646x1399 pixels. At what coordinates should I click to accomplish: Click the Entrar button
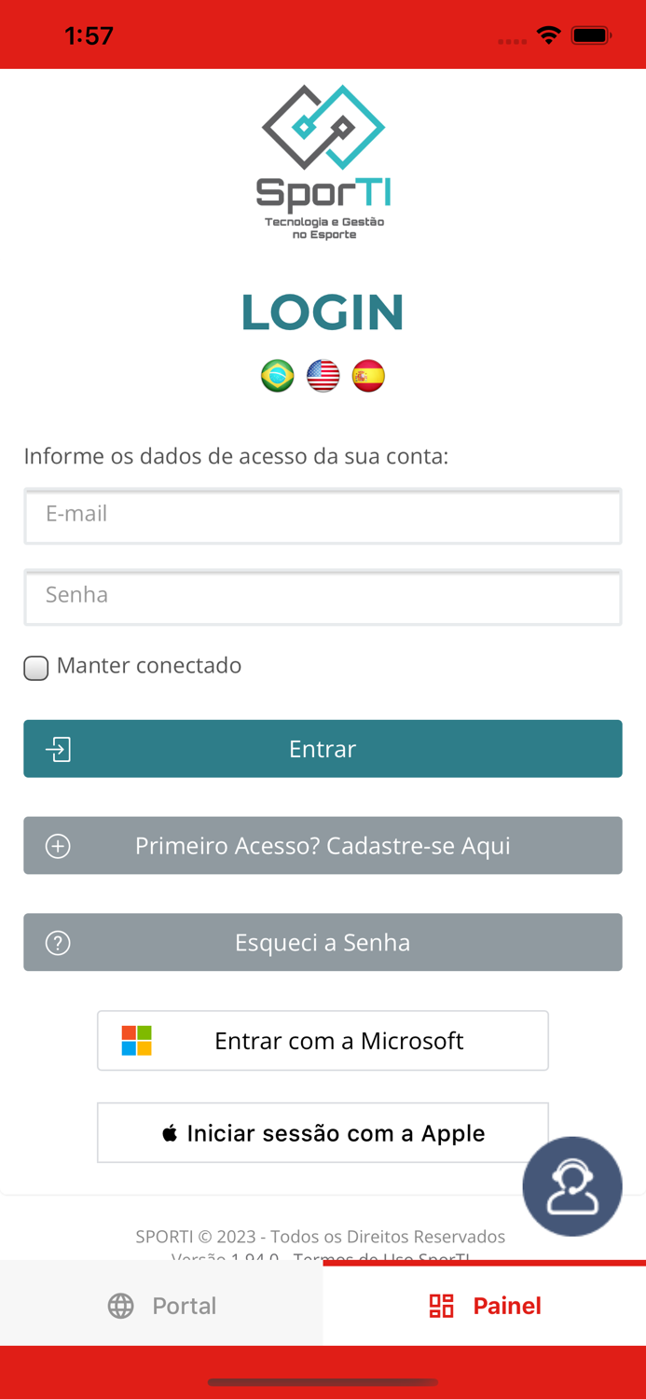pyautogui.click(x=323, y=749)
